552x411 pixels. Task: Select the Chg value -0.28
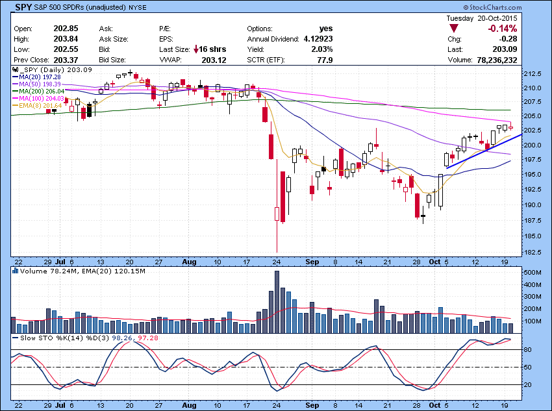508,39
